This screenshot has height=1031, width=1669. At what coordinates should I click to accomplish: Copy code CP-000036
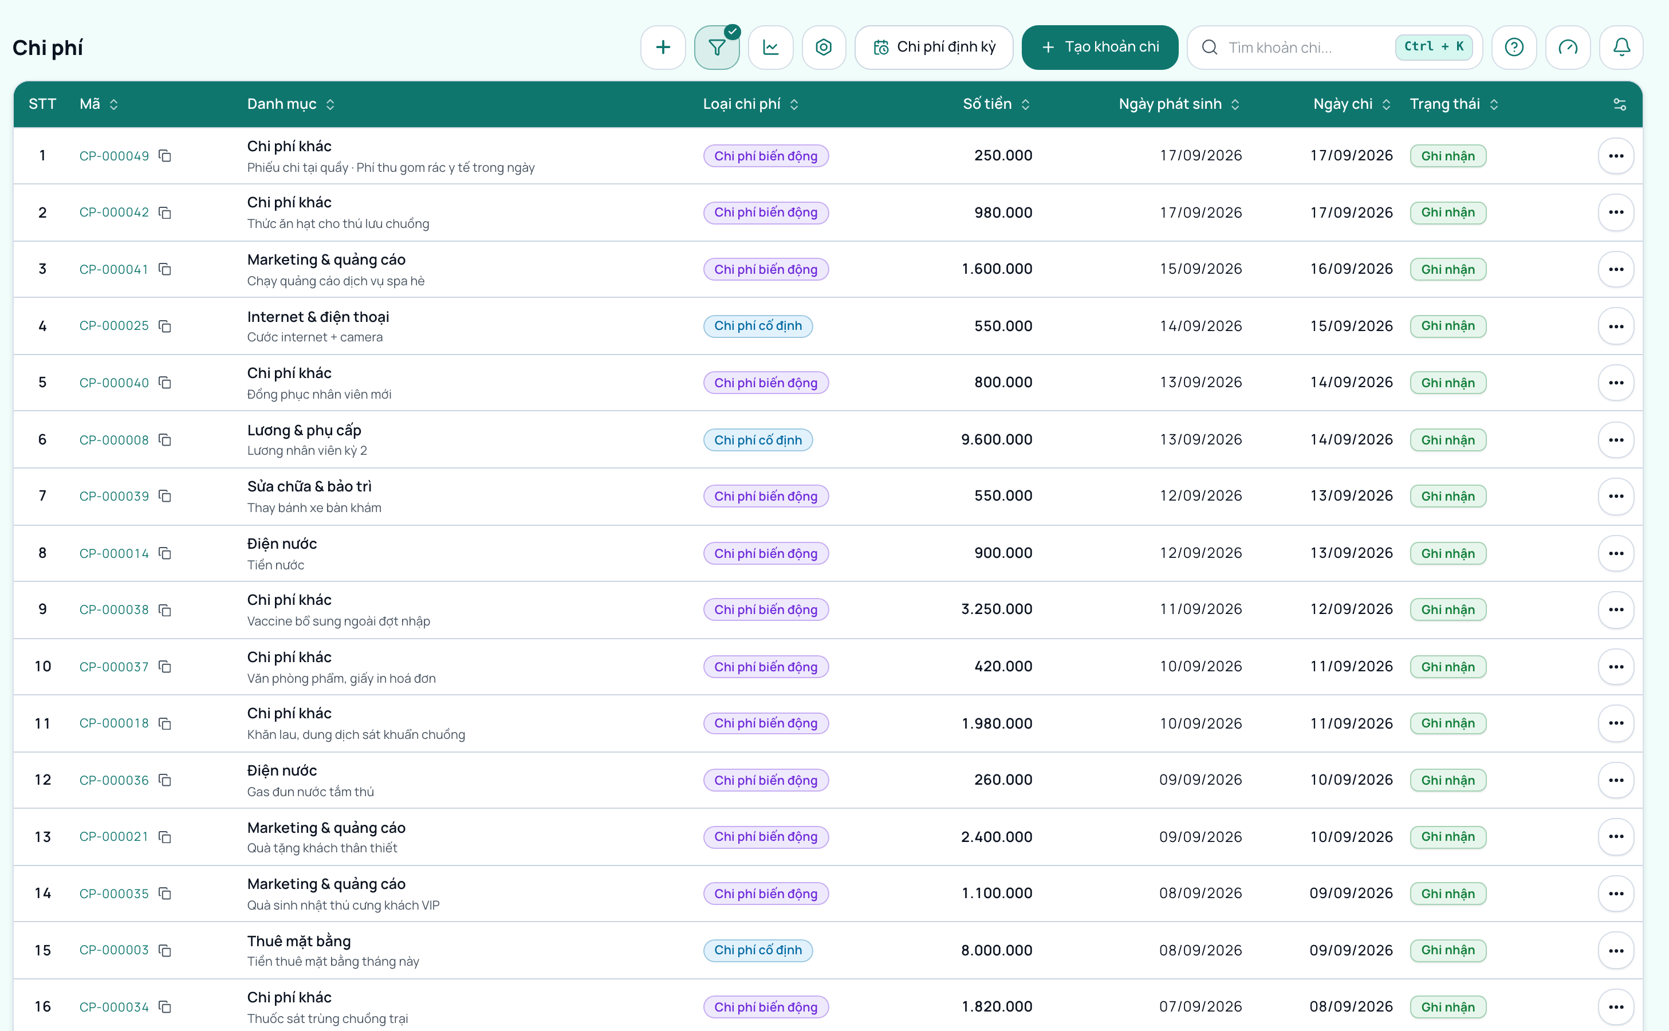165,780
